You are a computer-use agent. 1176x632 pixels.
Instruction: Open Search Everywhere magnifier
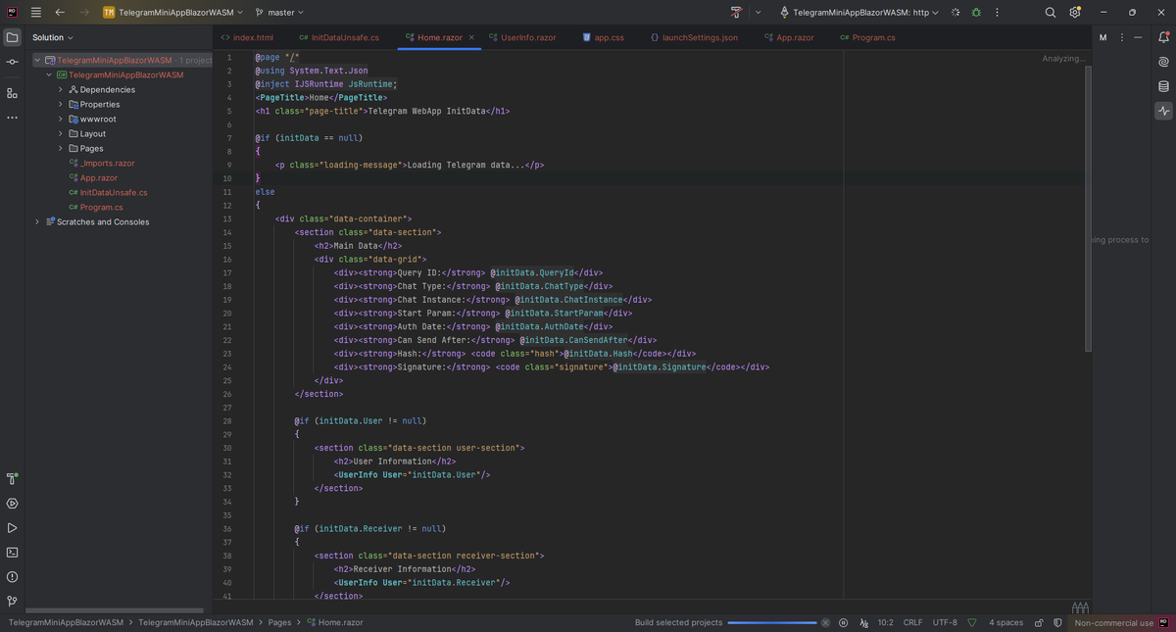click(1050, 13)
